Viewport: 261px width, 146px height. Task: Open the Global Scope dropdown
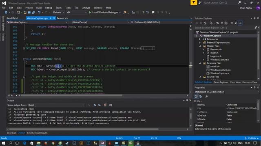[101, 22]
